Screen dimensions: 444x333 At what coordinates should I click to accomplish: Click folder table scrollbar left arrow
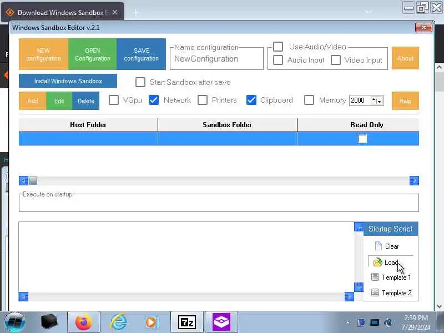click(23, 181)
